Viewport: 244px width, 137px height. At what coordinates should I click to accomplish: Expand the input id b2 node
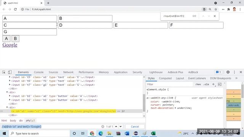click(x=10, y=100)
